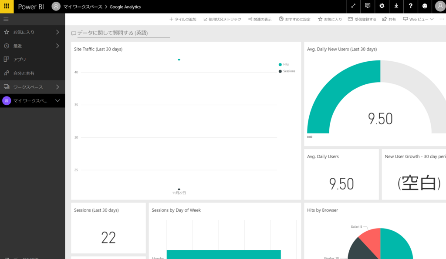This screenshot has width=446, height=259.
Task: Click 共有 share button
Action: 389,19
